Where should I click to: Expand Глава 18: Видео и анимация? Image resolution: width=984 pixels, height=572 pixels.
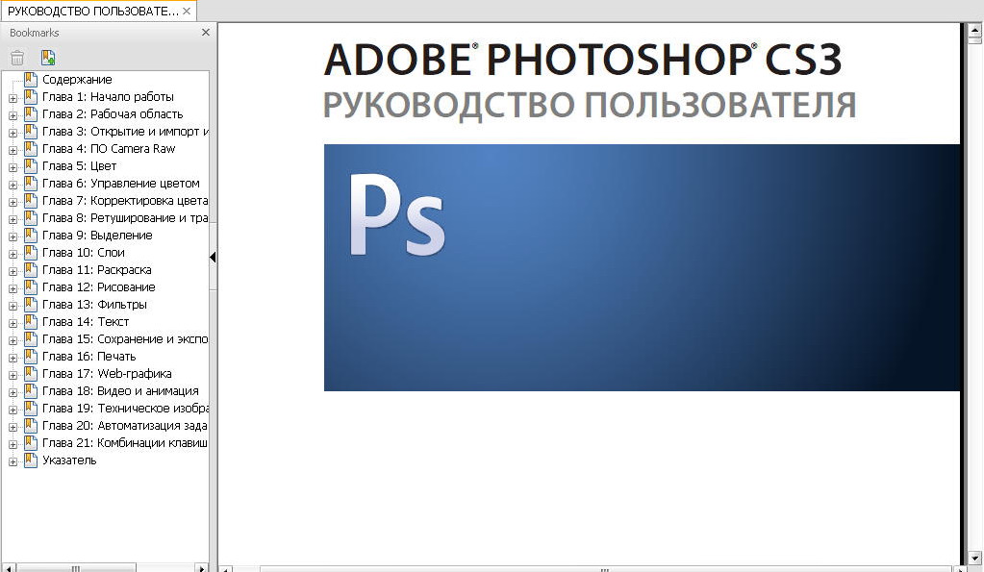point(13,392)
